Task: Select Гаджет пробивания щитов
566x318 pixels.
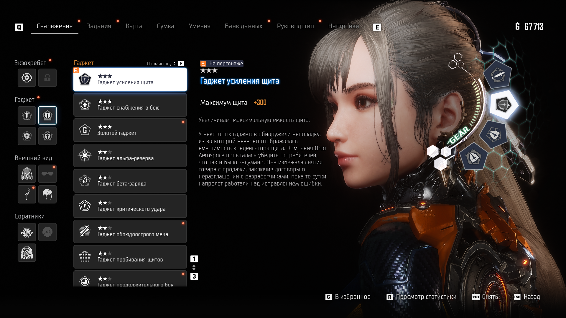Action: pyautogui.click(x=130, y=257)
